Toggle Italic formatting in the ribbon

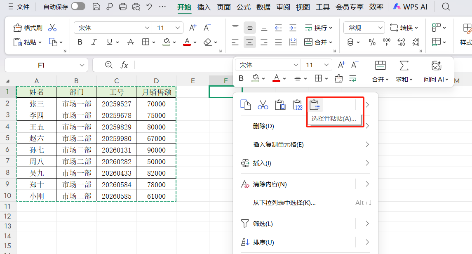tap(94, 42)
